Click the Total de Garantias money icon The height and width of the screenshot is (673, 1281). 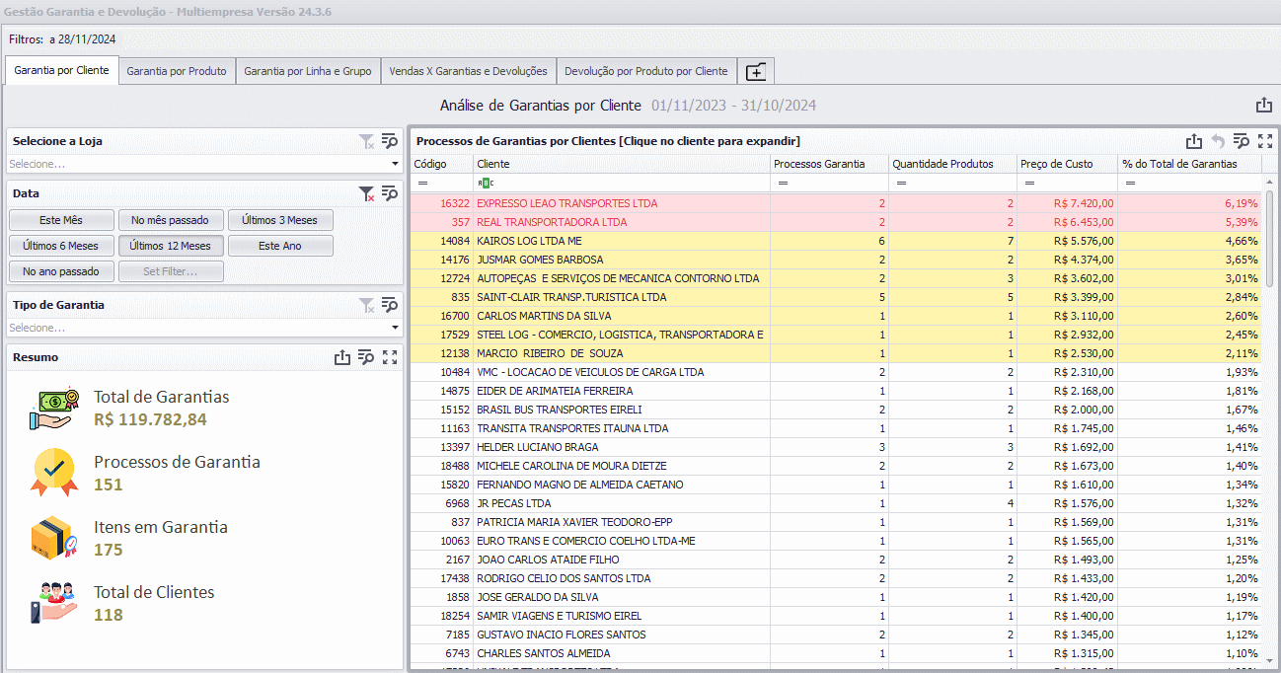(53, 409)
